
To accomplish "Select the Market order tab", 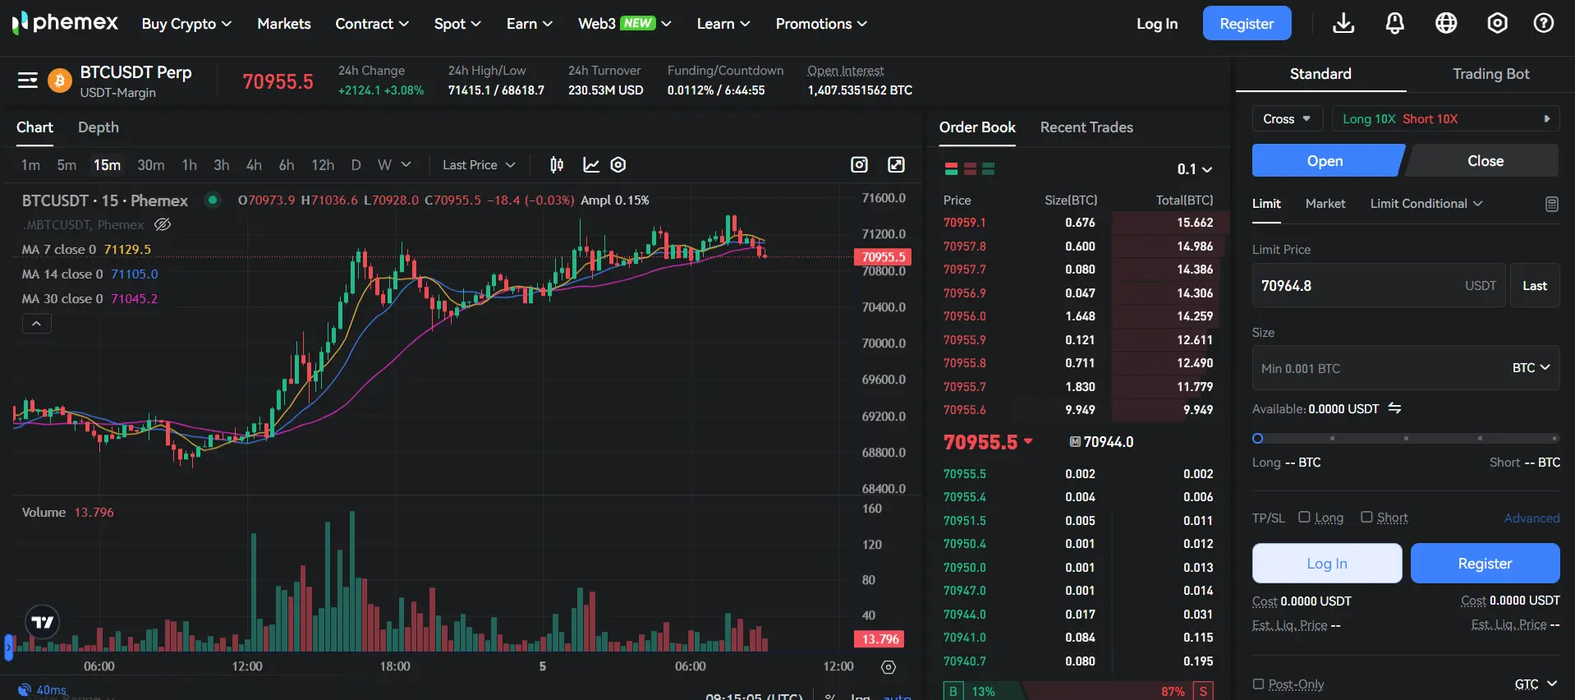I will point(1325,204).
